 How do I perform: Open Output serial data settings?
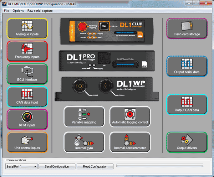pyautogui.click(x=187, y=66)
